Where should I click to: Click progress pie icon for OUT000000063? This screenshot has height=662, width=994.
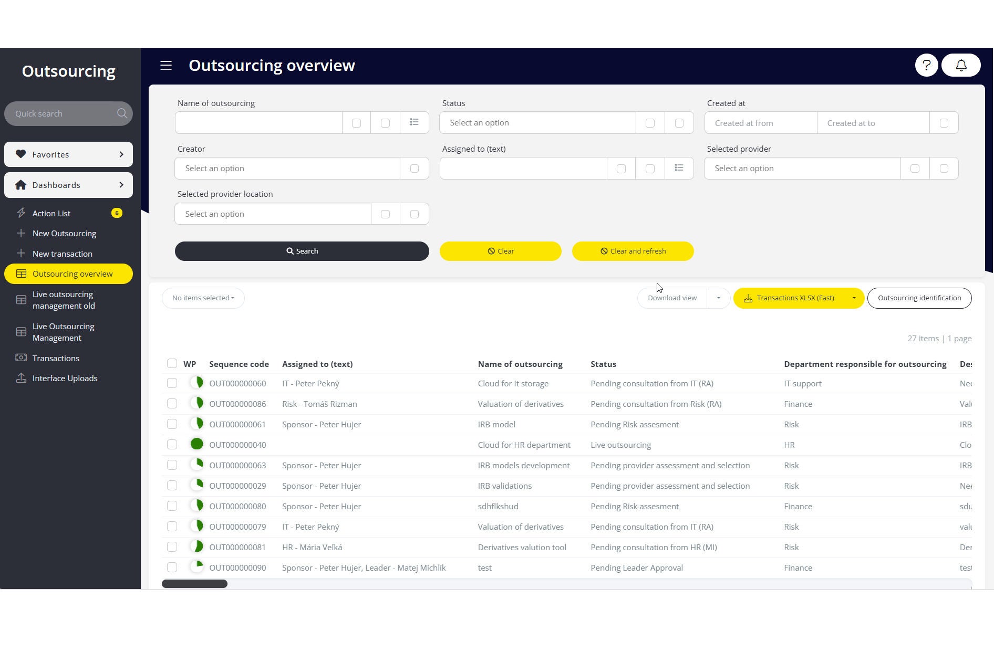pyautogui.click(x=196, y=465)
